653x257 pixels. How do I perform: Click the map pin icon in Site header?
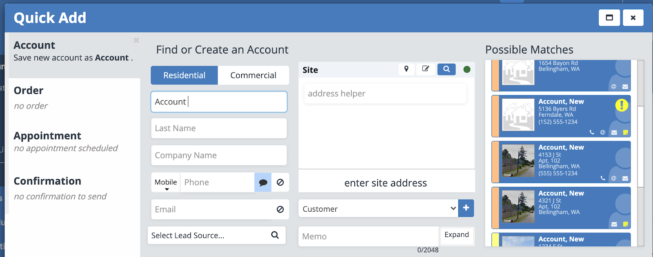(x=406, y=69)
